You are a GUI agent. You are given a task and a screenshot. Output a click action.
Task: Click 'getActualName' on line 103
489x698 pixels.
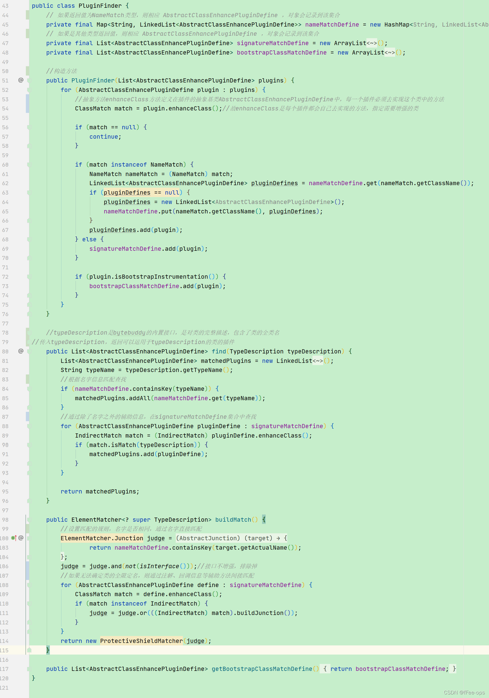point(263,547)
